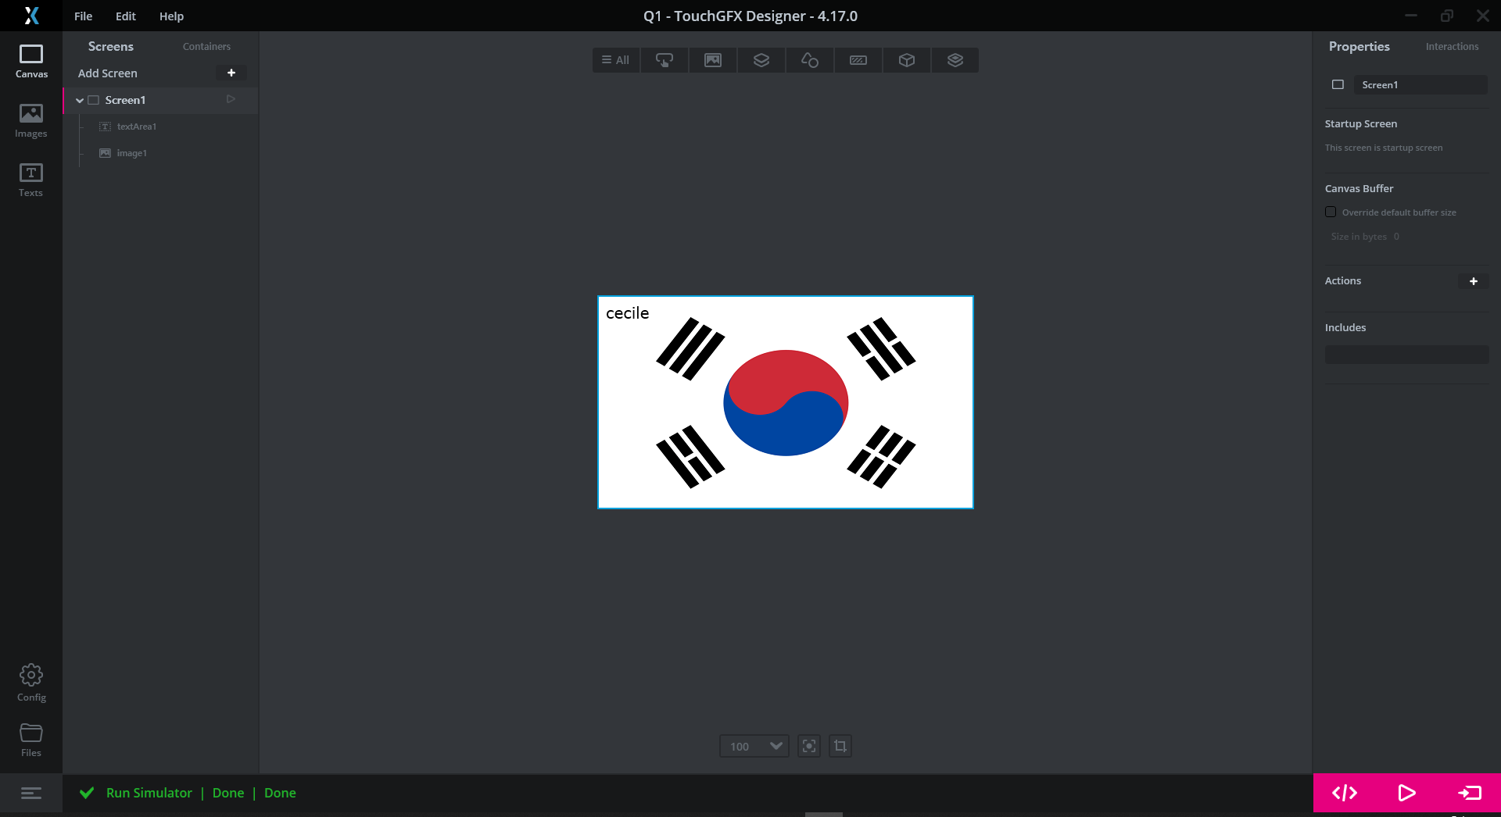
Task: Enable Override default buffer size checkbox
Action: point(1331,212)
